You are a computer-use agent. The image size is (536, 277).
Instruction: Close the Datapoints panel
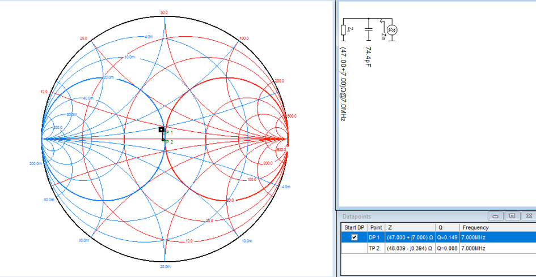click(x=529, y=216)
